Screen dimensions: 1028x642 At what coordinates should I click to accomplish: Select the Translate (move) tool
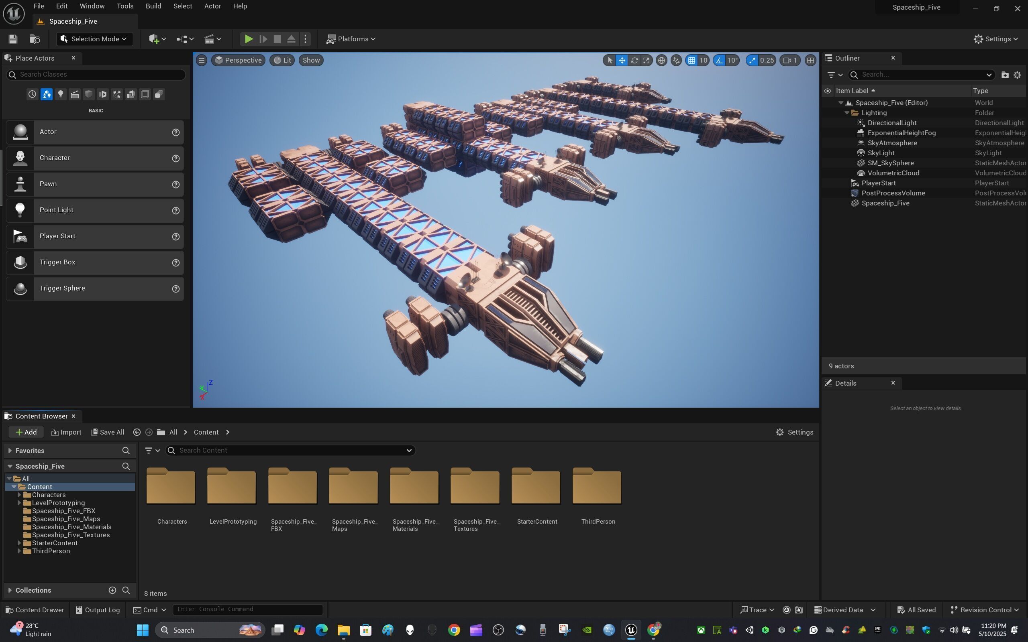[x=622, y=60]
